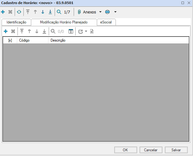This screenshot has height=156, width=193.
Task: Click the refresh icon in top toolbar
Action: click(x=19, y=12)
